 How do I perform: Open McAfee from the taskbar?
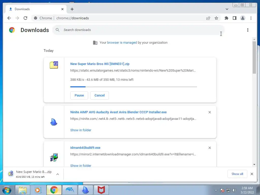(x=101, y=190)
